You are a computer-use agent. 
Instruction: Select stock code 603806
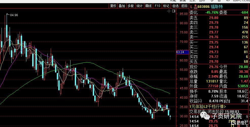[204, 7]
